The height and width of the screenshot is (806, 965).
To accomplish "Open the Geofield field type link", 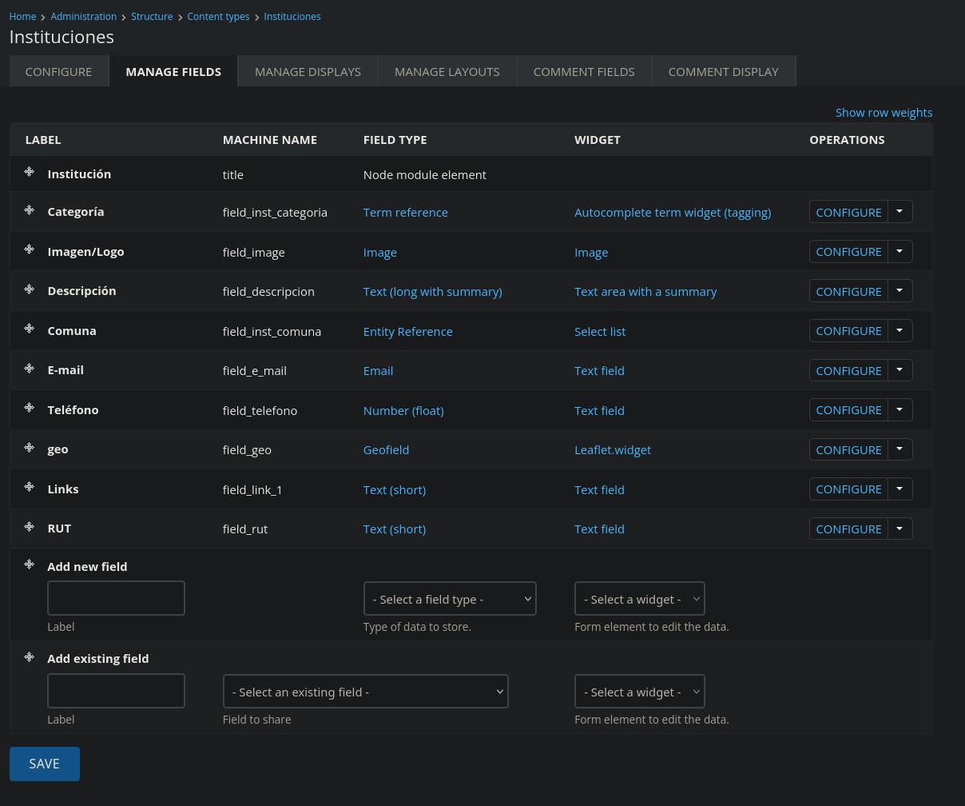I will point(386,450).
